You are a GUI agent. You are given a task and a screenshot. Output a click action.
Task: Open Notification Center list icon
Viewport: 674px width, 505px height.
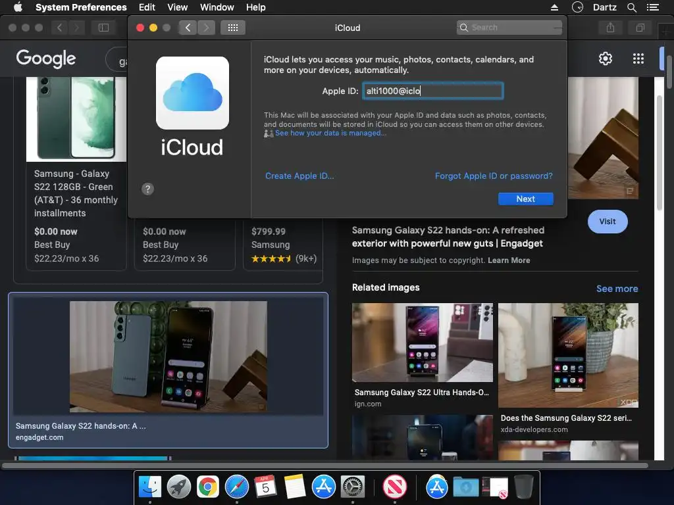(x=652, y=7)
